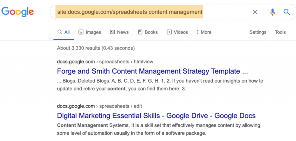
Task: Select the All results tab
Action: click(64, 32)
